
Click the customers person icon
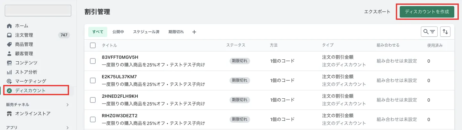tap(9, 54)
